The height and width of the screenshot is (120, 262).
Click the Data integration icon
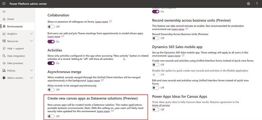pos(4,56)
